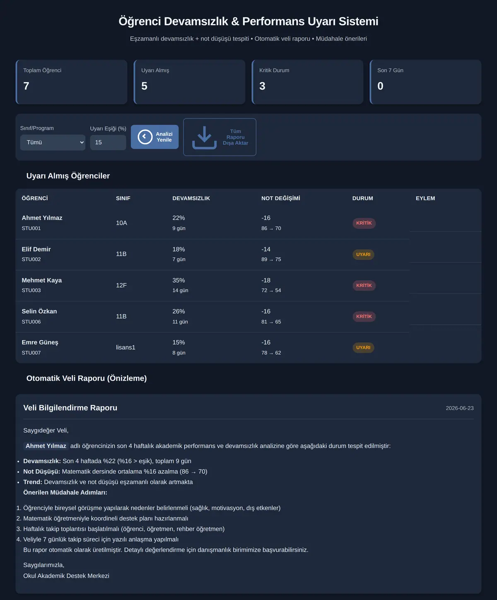This screenshot has height=600, width=497.
Task: Click the SINIF column header
Action: pyautogui.click(x=123, y=199)
